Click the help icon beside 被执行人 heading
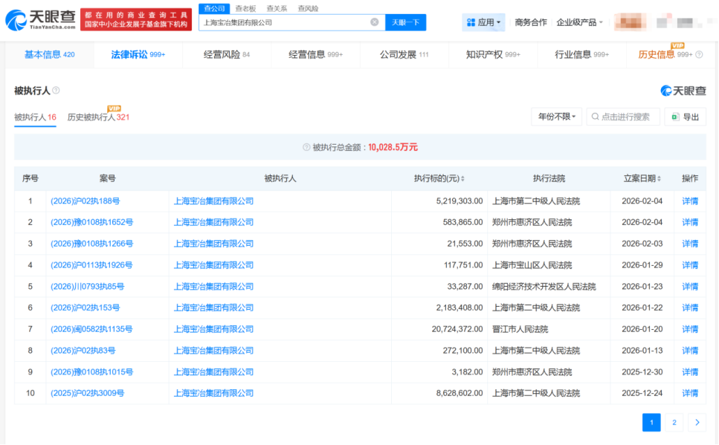Screen dimensions: 719x445 tap(56, 91)
